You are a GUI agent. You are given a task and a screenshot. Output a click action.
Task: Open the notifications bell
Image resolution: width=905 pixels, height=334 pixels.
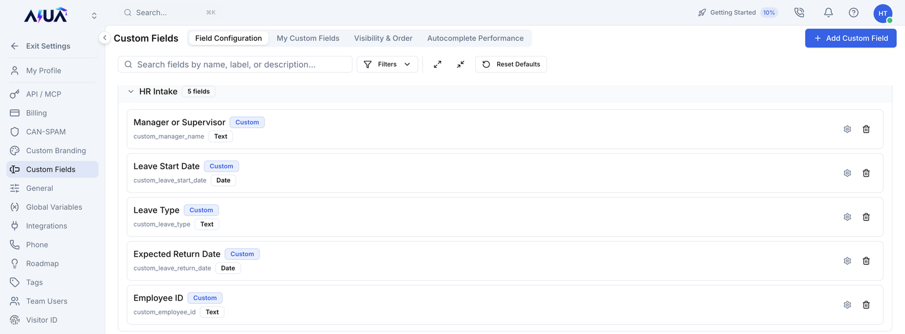tap(828, 13)
